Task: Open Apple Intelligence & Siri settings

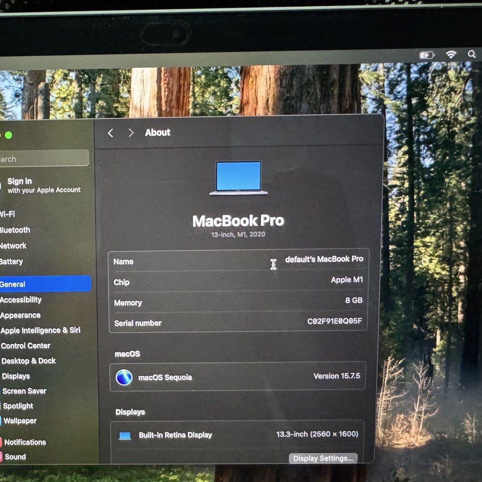Action: click(x=40, y=330)
